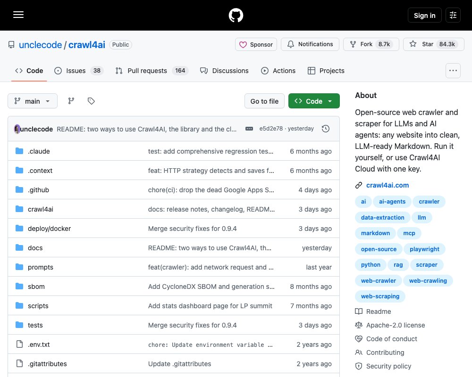The height and width of the screenshot is (377, 472).
Task: Open the Pull requests tab
Action: click(x=152, y=71)
